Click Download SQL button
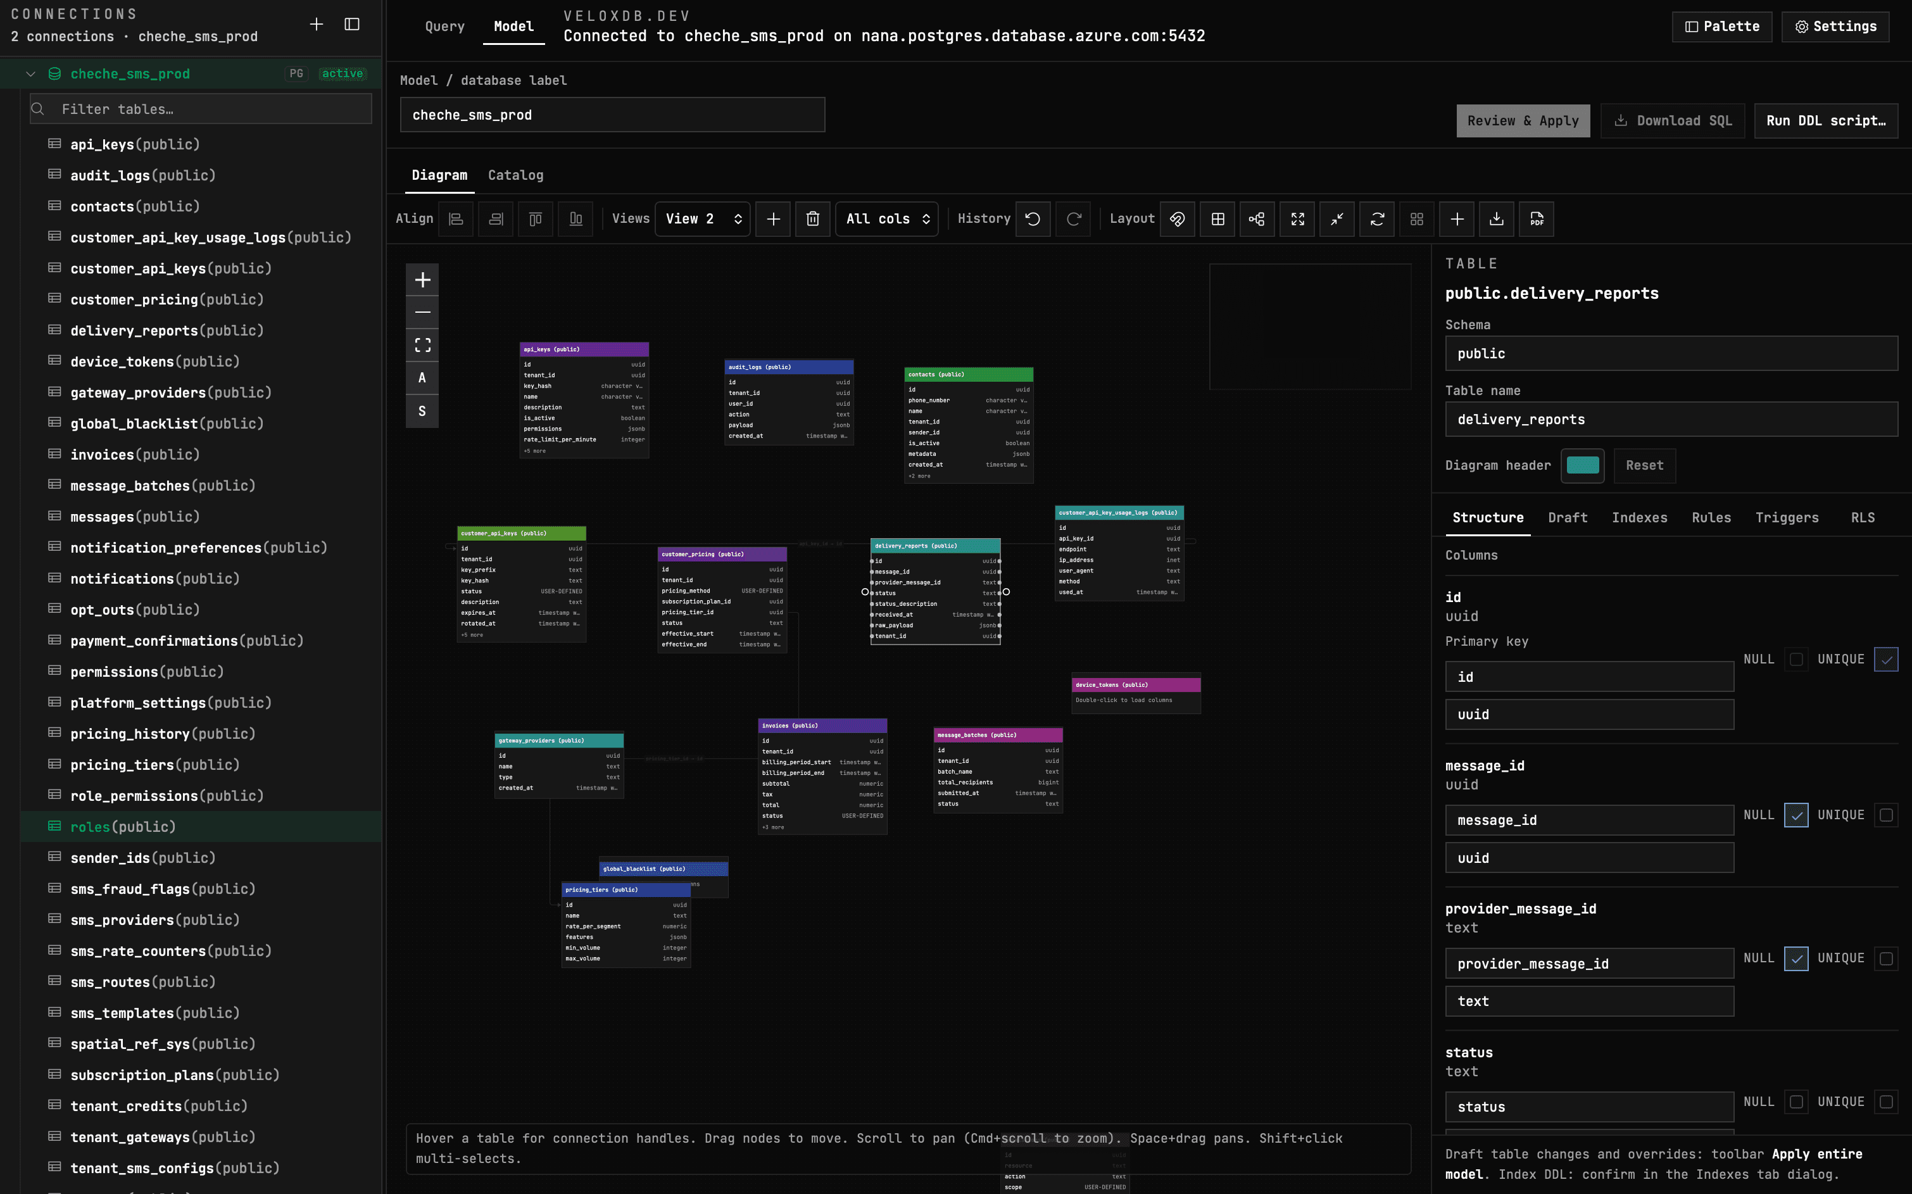Image resolution: width=1912 pixels, height=1194 pixels. [1673, 121]
